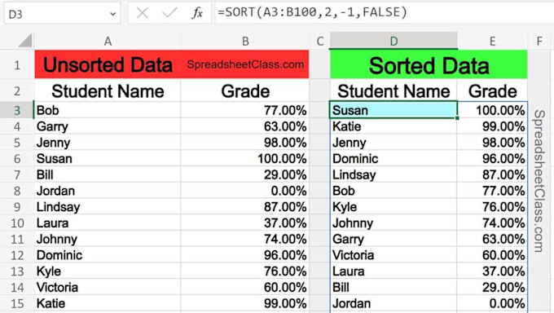The height and width of the screenshot is (313, 554).
Task: Select cell A5 containing Jenny
Action: coord(108,143)
